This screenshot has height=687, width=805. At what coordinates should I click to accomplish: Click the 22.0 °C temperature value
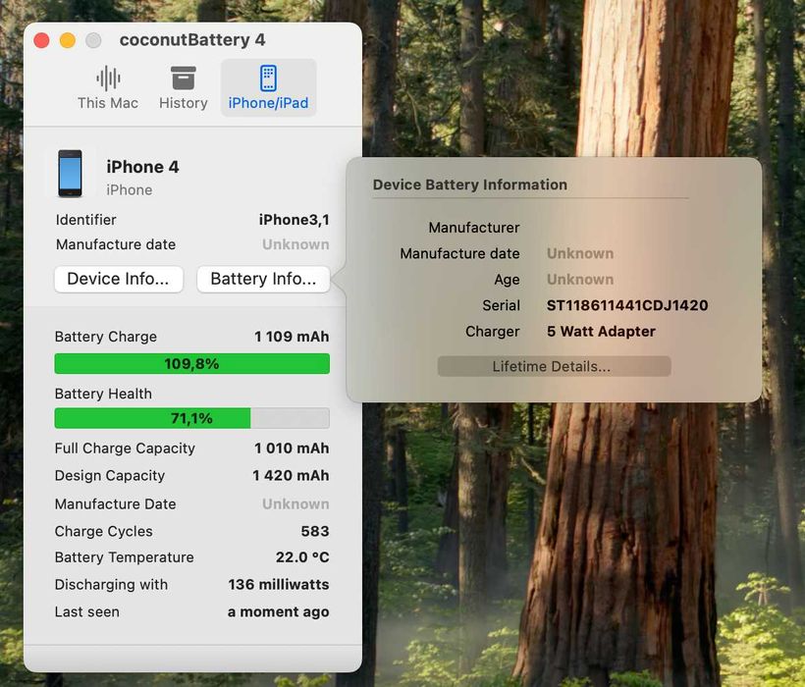tap(302, 557)
